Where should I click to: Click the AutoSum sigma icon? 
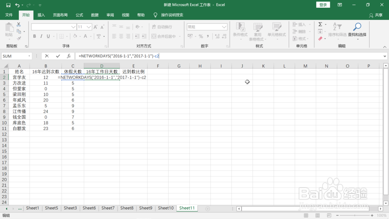click(320, 24)
